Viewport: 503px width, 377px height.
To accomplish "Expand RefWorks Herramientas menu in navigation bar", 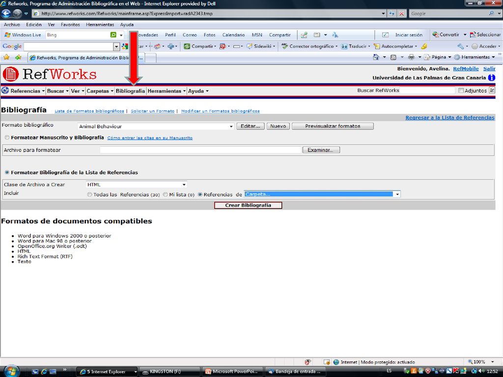I will pyautogui.click(x=167, y=91).
